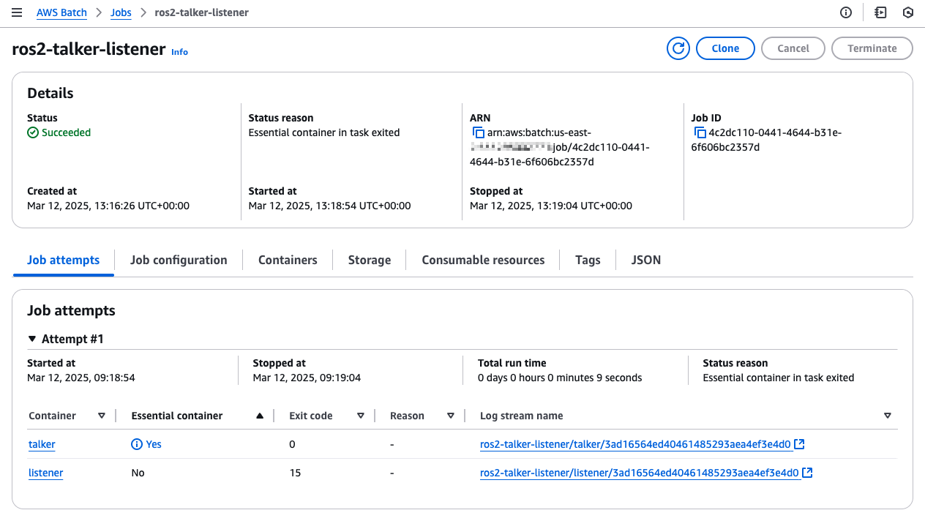Open AWS account settings icon
Image resolution: width=925 pixels, height=521 pixels.
coord(908,12)
